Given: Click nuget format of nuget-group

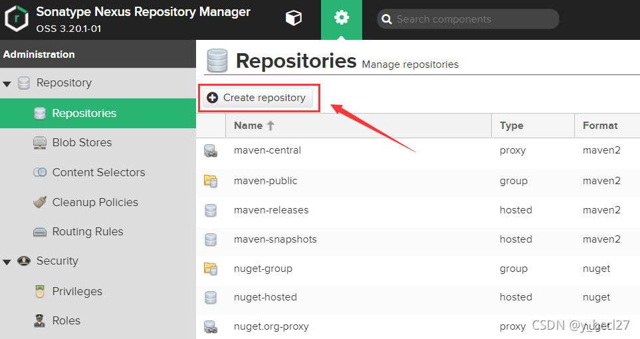Looking at the screenshot, I should click(596, 269).
